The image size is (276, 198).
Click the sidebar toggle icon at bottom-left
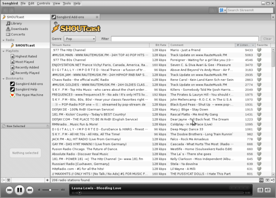point(3,180)
